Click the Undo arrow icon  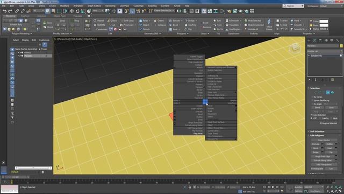coord(4,11)
